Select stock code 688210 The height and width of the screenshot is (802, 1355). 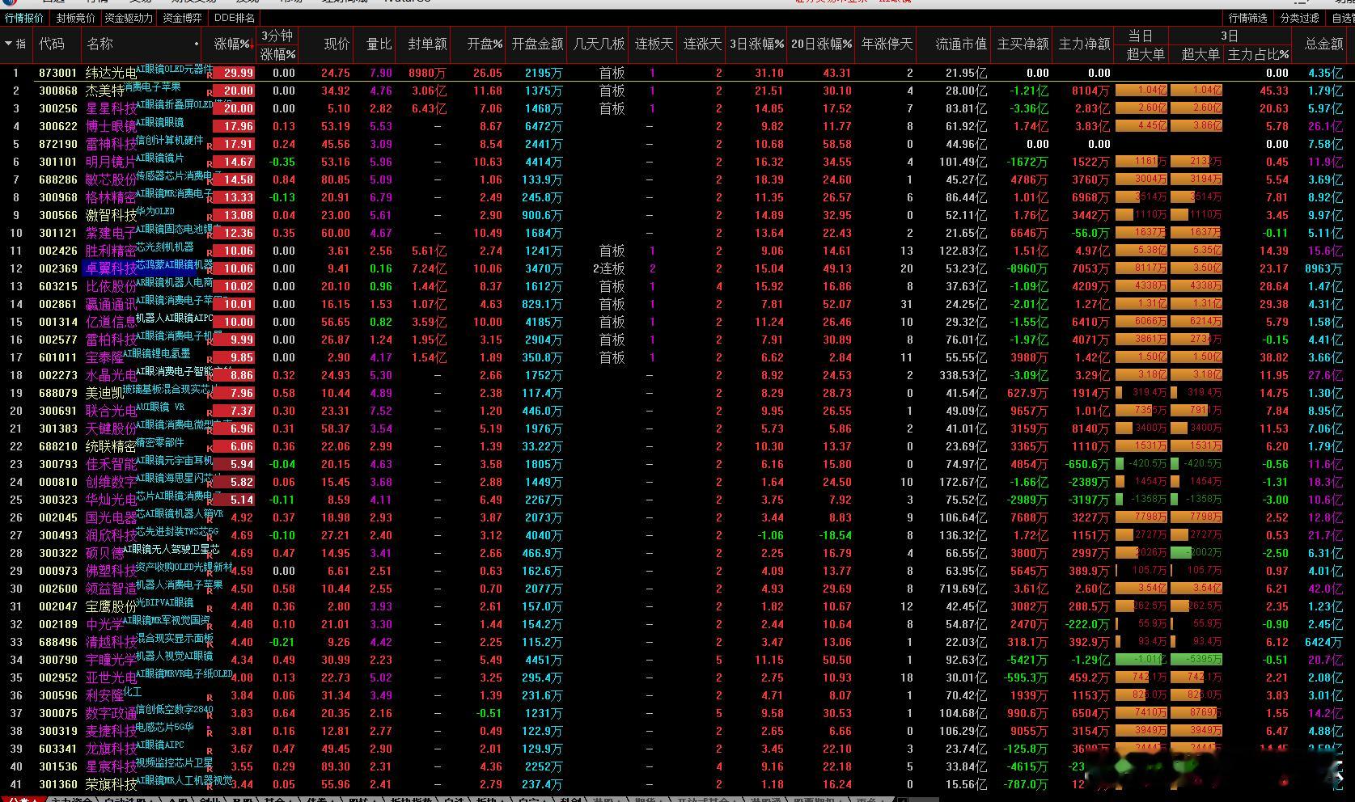coord(58,446)
